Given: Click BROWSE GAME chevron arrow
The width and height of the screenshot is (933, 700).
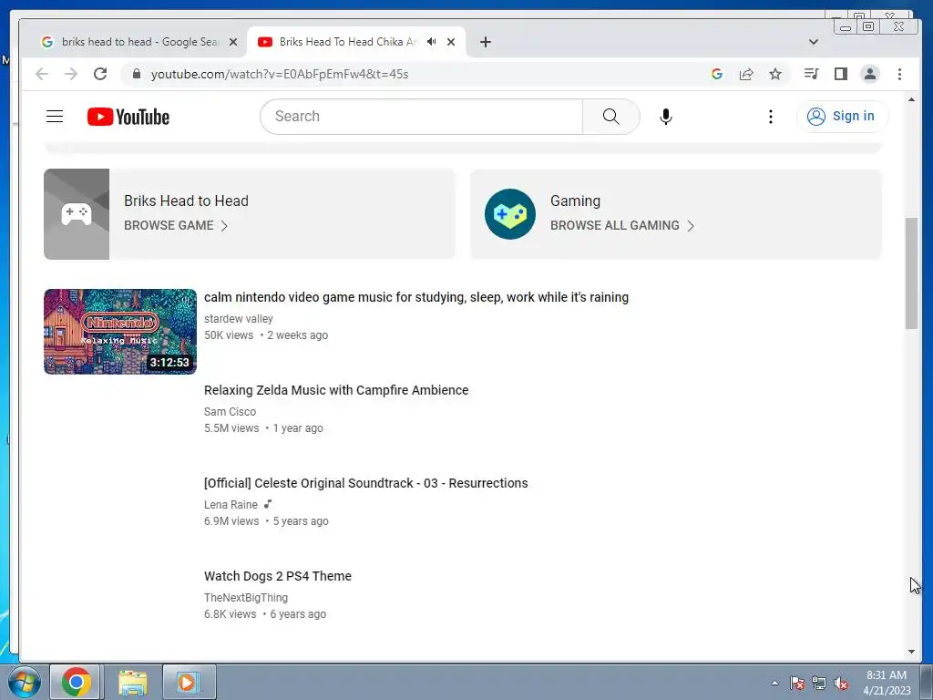Looking at the screenshot, I should (224, 226).
